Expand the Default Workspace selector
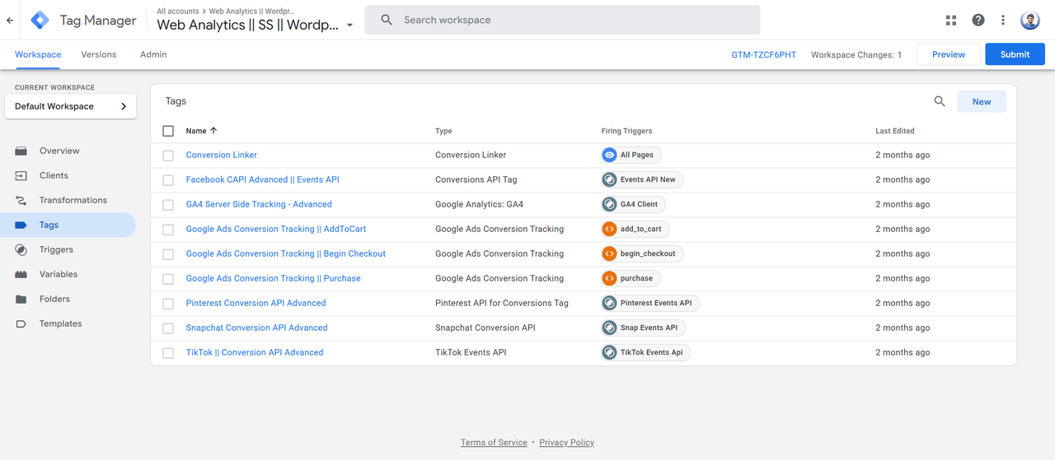Image resolution: width=1055 pixels, height=460 pixels. pos(70,106)
